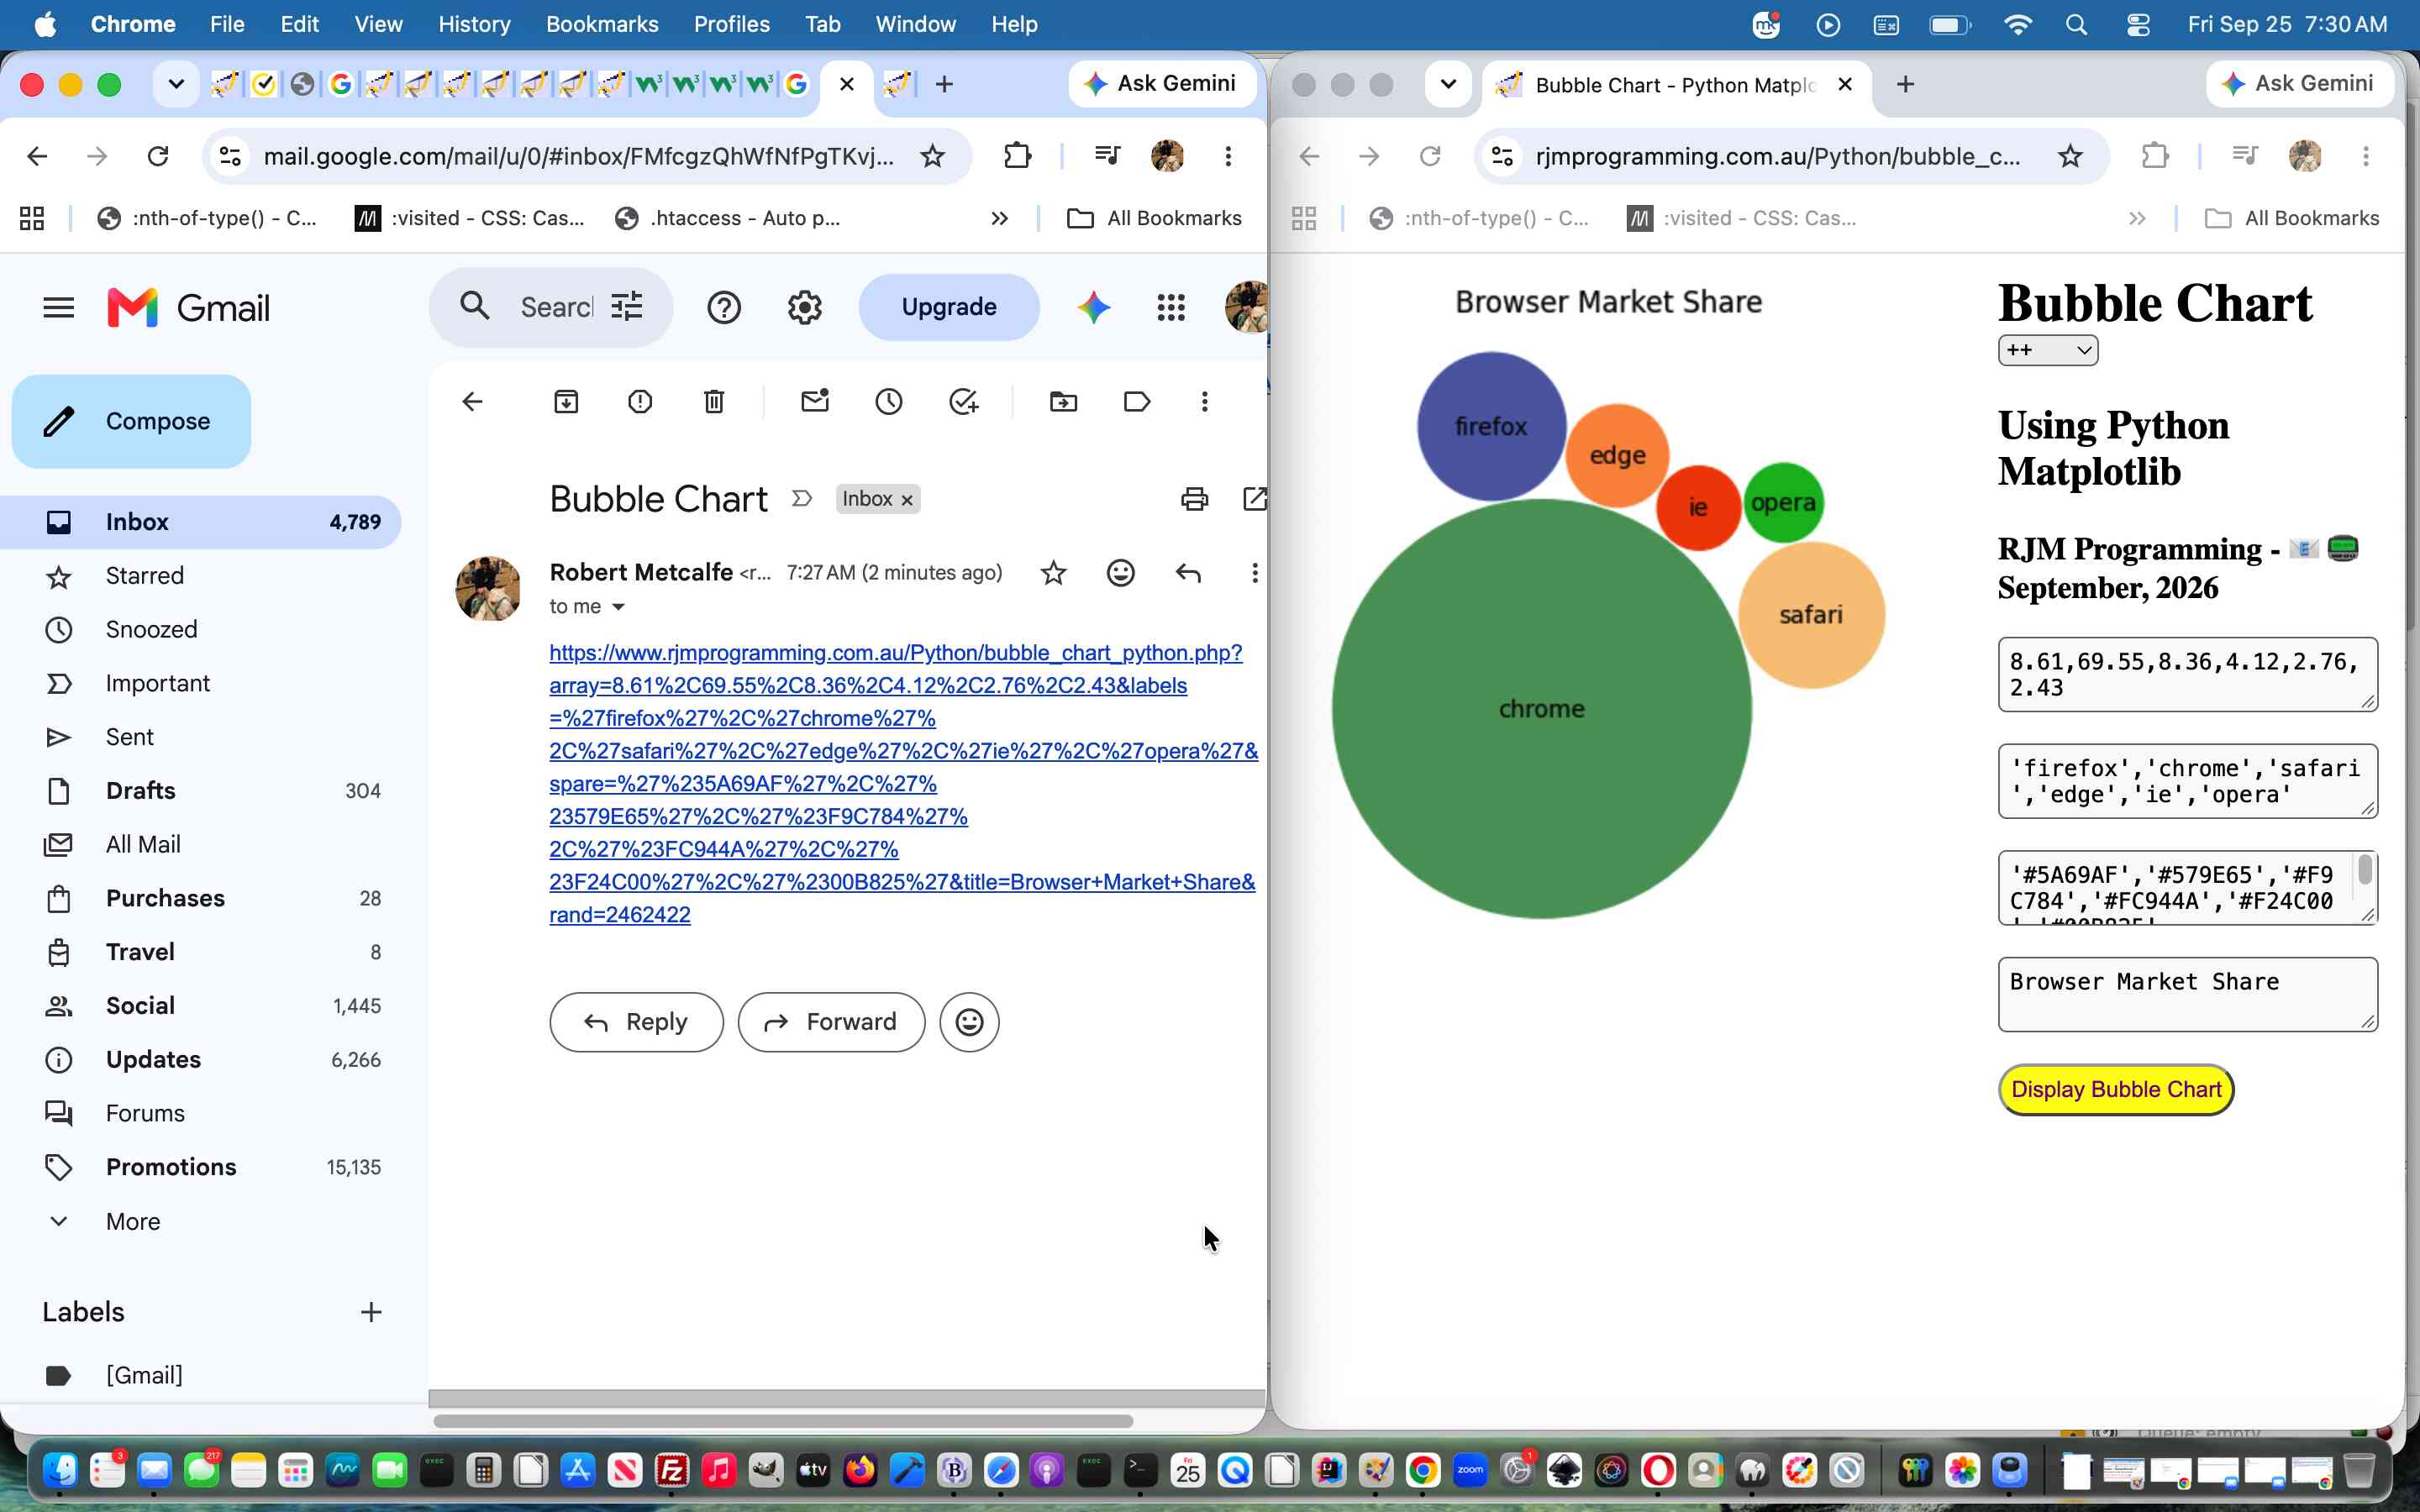Open Inbox folder in sidebar
Image resolution: width=2420 pixels, height=1512 pixels.
200,522
